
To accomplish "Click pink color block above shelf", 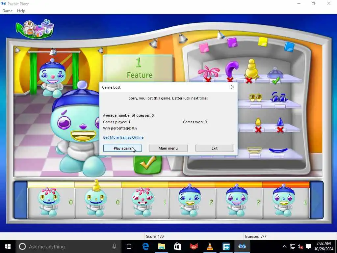I will [x=204, y=47].
